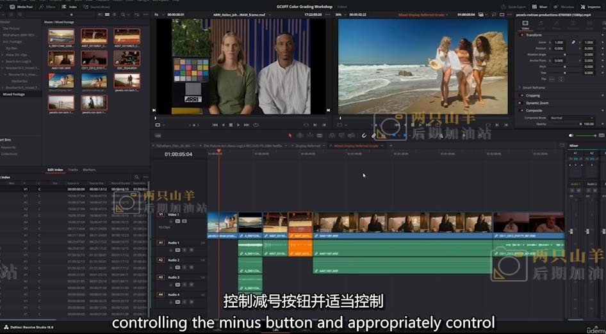Screen dimensions: 606x334
Task: Select the selection mode arrow tool
Action: (290, 136)
